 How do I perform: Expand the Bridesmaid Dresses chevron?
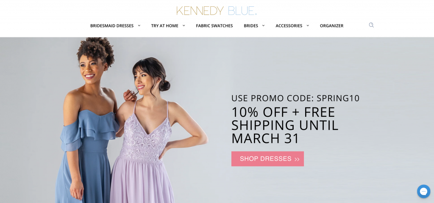139,25
